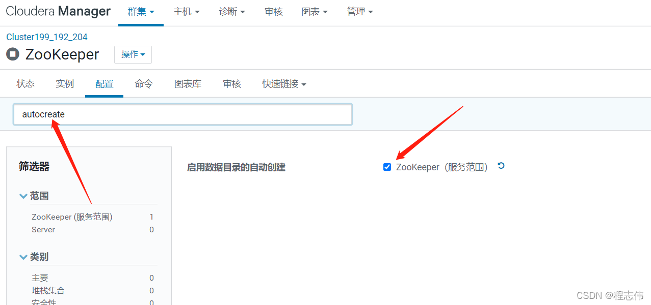The width and height of the screenshot is (651, 305).
Task: Open the 操作 actions dropdown
Action: 133,54
